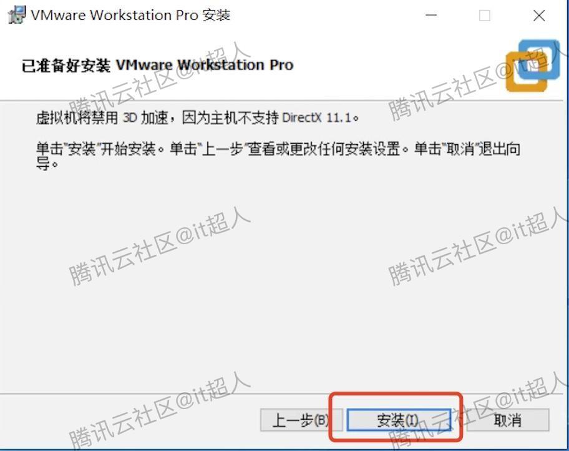Close the VMware Workstation Pro installer
Image resolution: width=569 pixels, height=451 pixels.
point(538,15)
